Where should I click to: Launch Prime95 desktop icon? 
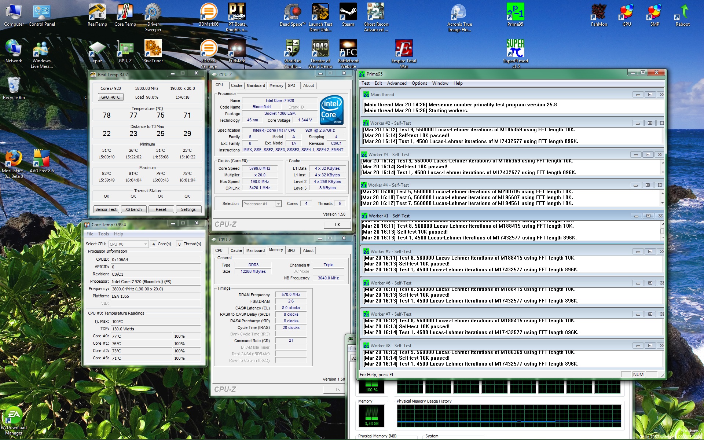pos(515,15)
